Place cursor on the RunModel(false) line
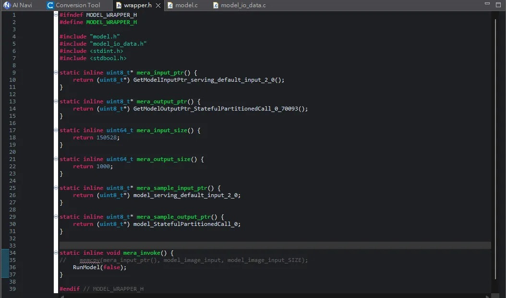This screenshot has width=506, height=298. point(100,267)
